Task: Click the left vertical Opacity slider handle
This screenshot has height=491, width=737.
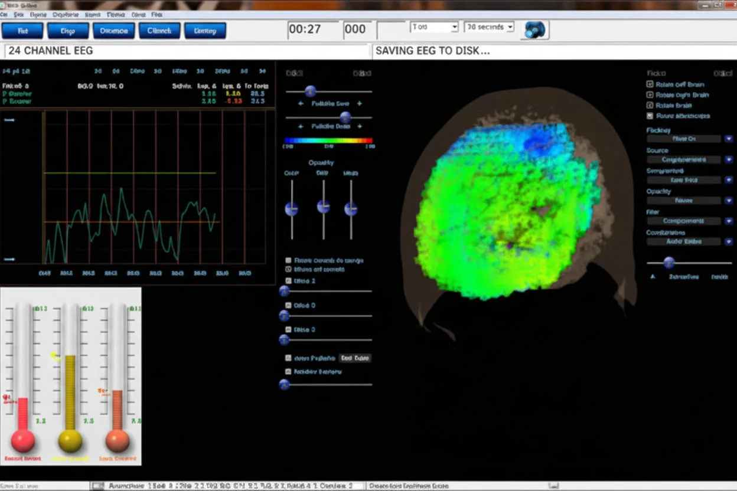Action: click(291, 208)
